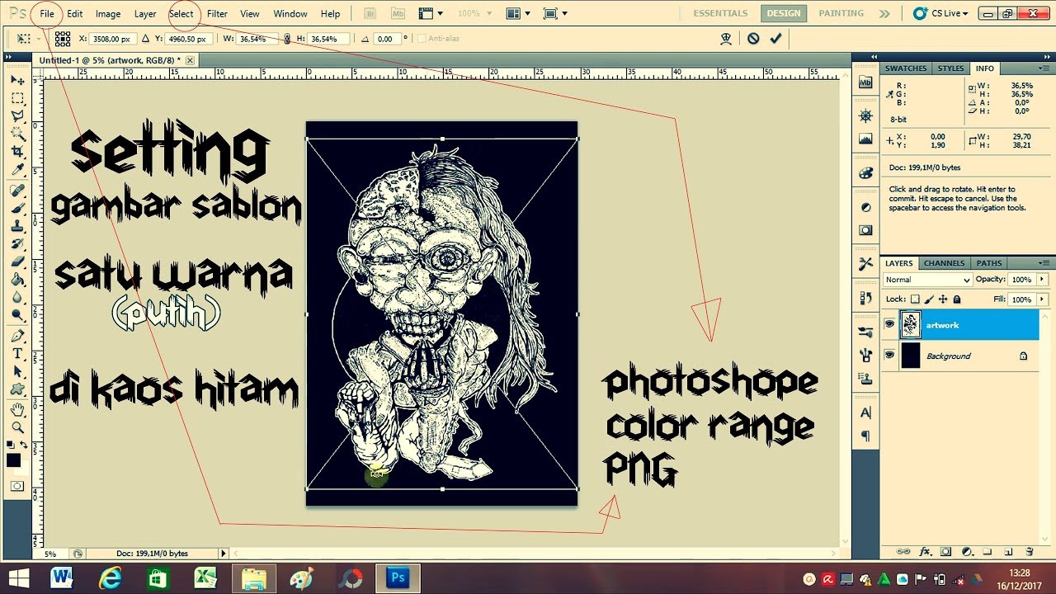
Task: Open the Opacity slider arrow
Action: coord(1043,280)
